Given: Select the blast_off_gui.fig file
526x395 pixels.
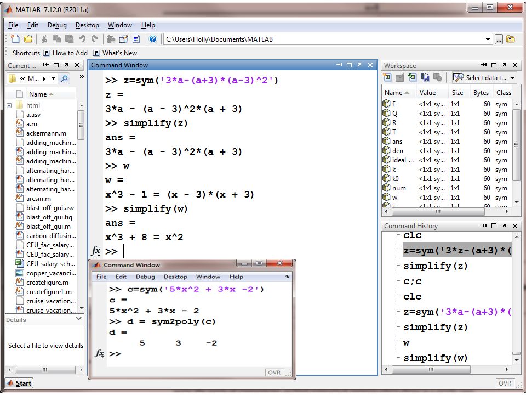Looking at the screenshot, I should pos(49,217).
